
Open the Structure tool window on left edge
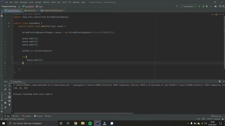1,97
